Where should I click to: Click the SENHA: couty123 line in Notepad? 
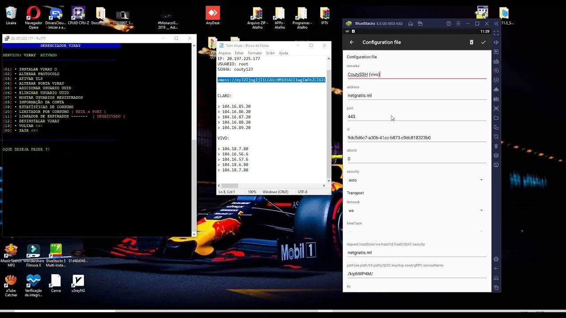tap(235, 69)
